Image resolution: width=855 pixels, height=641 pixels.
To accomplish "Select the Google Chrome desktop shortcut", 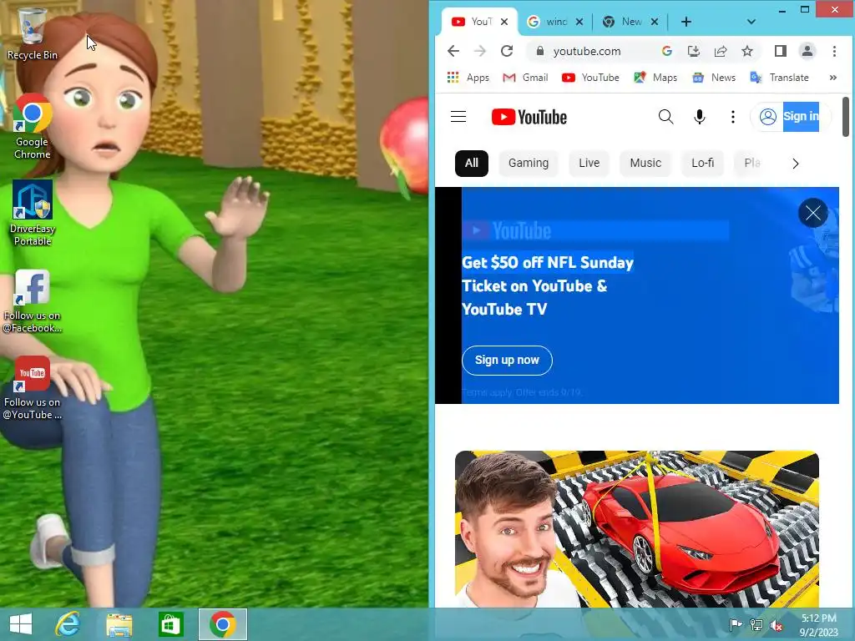I will tap(33, 127).
